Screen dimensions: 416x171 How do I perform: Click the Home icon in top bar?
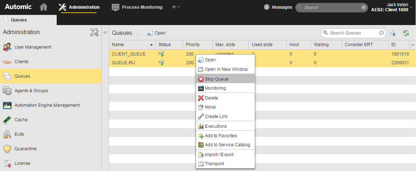pyautogui.click(x=44, y=7)
